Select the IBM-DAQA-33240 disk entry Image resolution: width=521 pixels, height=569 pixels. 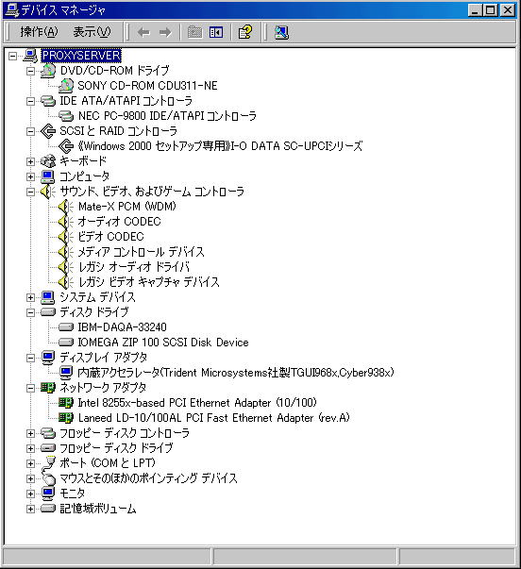[x=122, y=326]
